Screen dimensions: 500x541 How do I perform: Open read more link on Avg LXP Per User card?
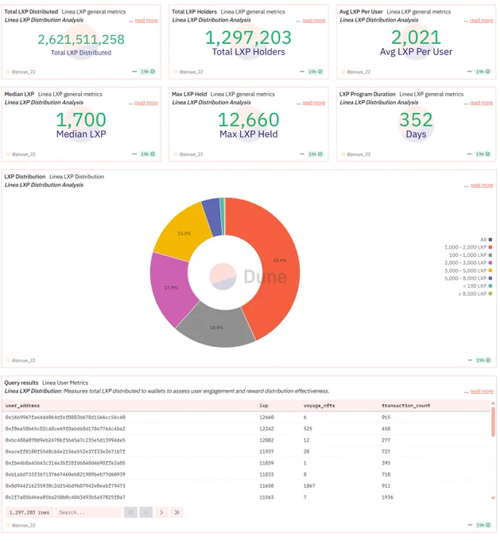pyautogui.click(x=481, y=21)
